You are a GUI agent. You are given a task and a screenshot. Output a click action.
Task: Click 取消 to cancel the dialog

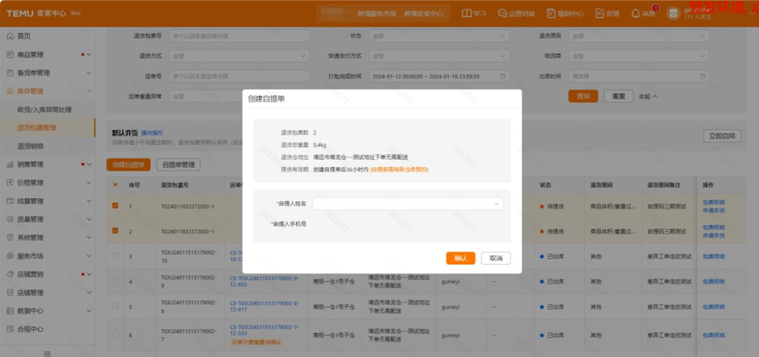click(x=495, y=258)
